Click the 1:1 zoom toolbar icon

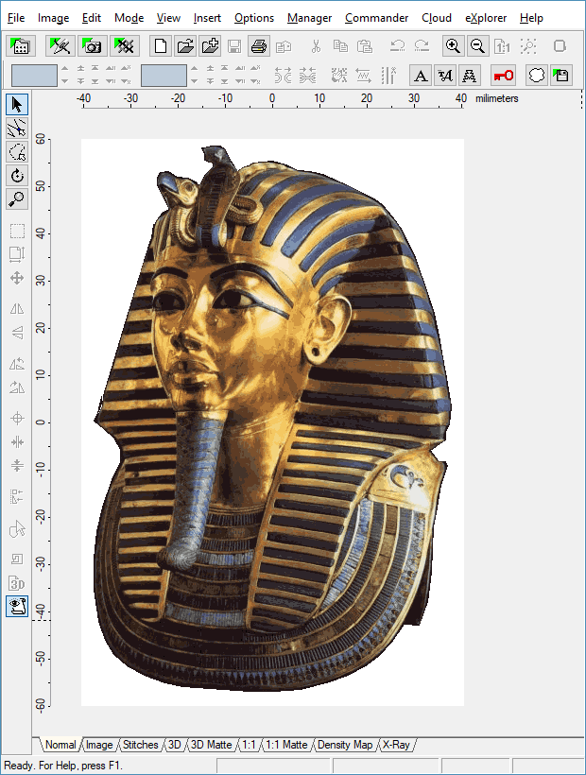click(502, 46)
